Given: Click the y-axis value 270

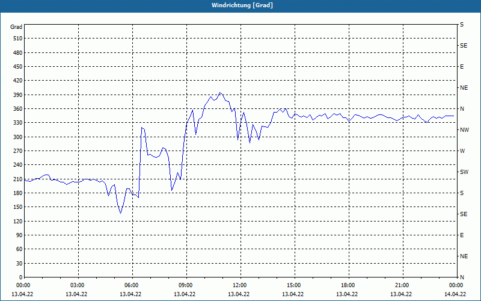Looking at the screenshot, I should pos(18,151).
